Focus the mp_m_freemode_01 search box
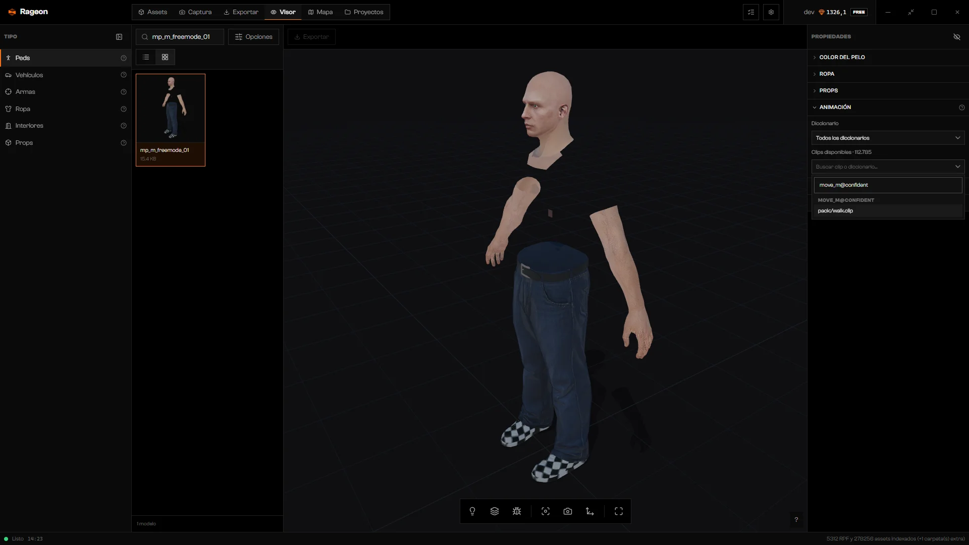The height and width of the screenshot is (545, 969). [x=180, y=37]
